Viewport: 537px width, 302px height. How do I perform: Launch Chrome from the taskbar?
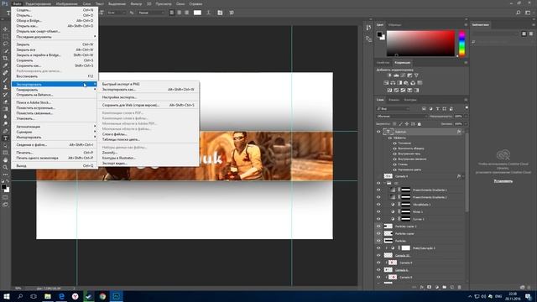102,296
